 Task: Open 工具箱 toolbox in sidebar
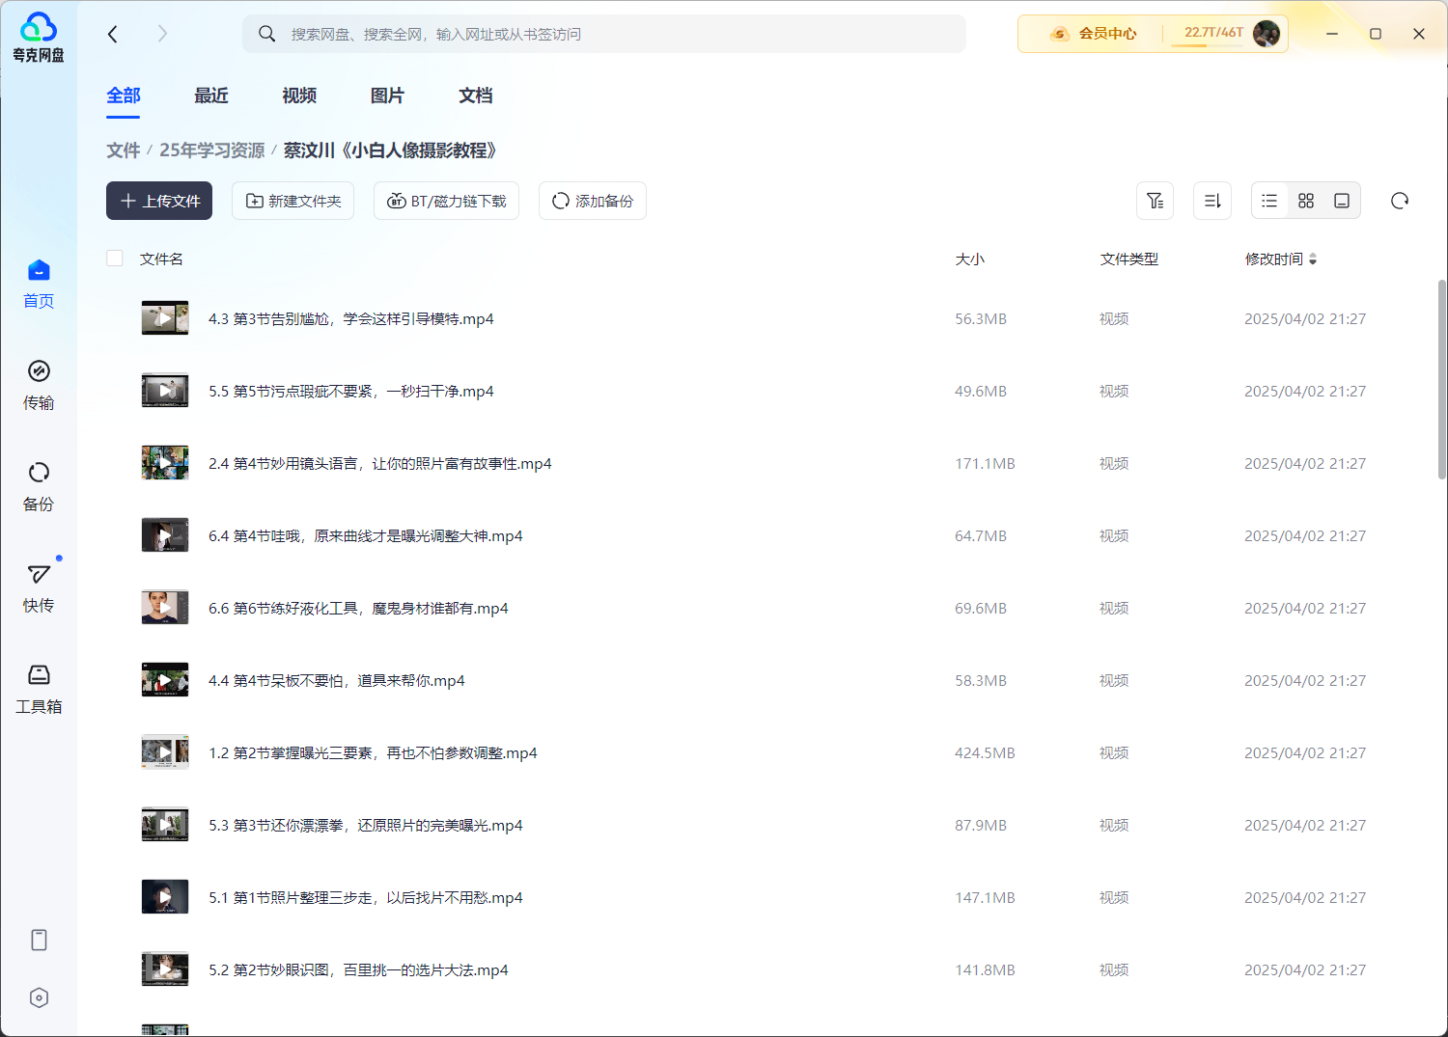[39, 689]
